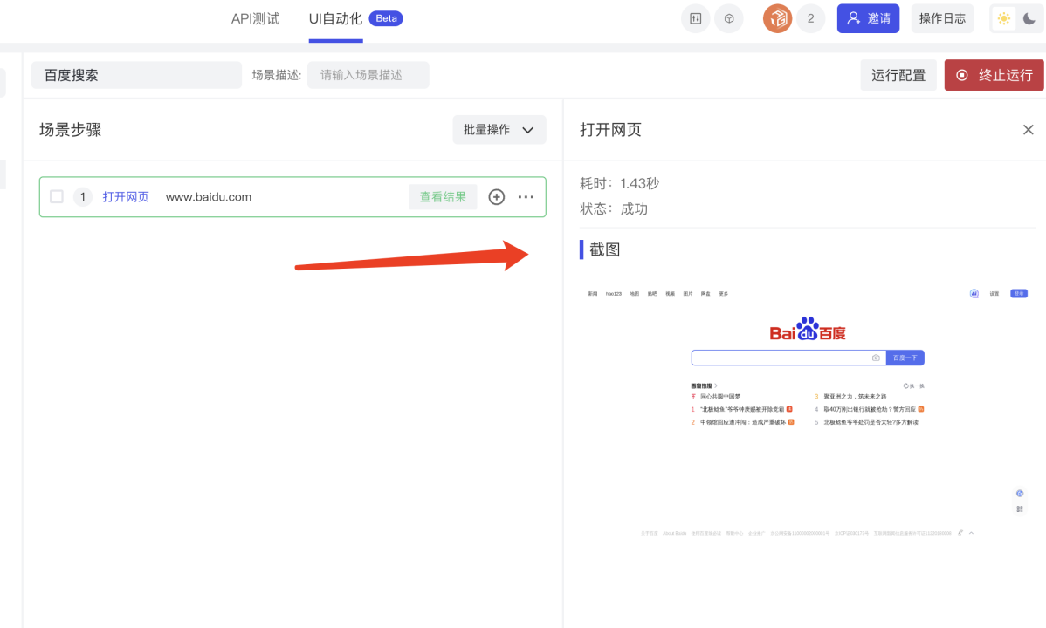Click the Beta badge next to UI自动化

point(386,18)
